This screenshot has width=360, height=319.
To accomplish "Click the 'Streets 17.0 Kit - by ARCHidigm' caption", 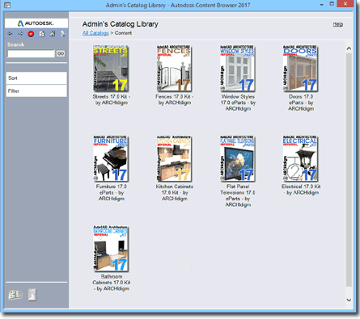I will click(112, 99).
